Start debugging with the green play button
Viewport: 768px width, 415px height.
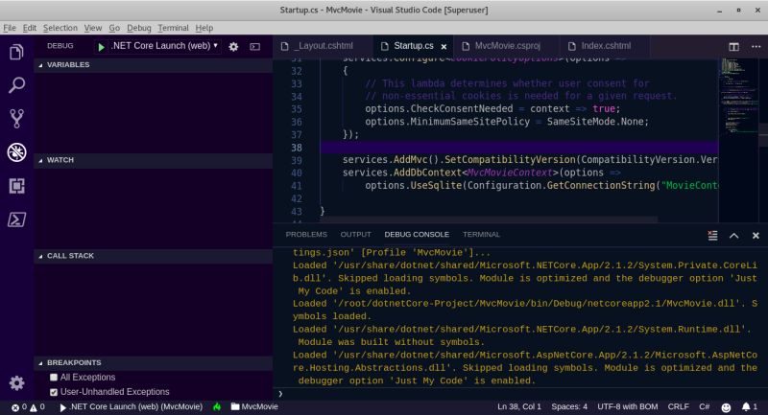pos(101,46)
